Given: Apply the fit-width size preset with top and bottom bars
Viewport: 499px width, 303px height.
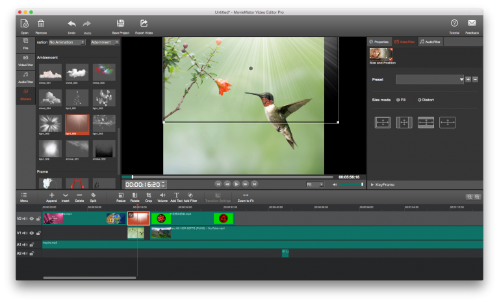Looking at the screenshot, I should [426, 123].
